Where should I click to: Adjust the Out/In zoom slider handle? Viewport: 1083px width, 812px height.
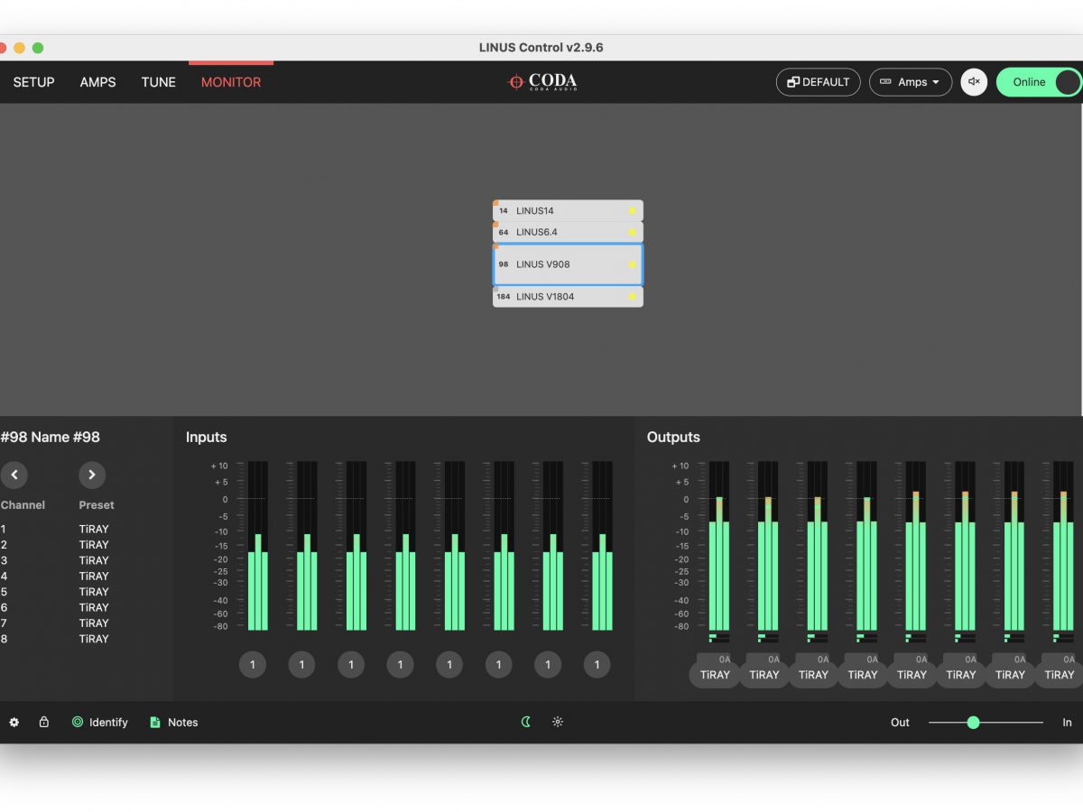pyautogui.click(x=973, y=722)
